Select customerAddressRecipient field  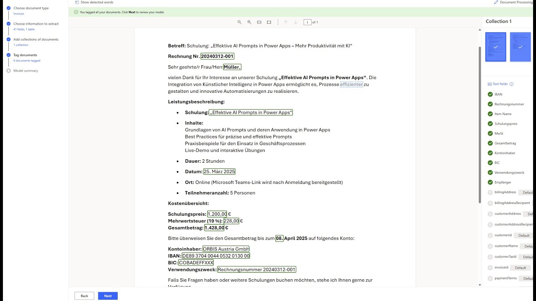[x=513, y=224]
